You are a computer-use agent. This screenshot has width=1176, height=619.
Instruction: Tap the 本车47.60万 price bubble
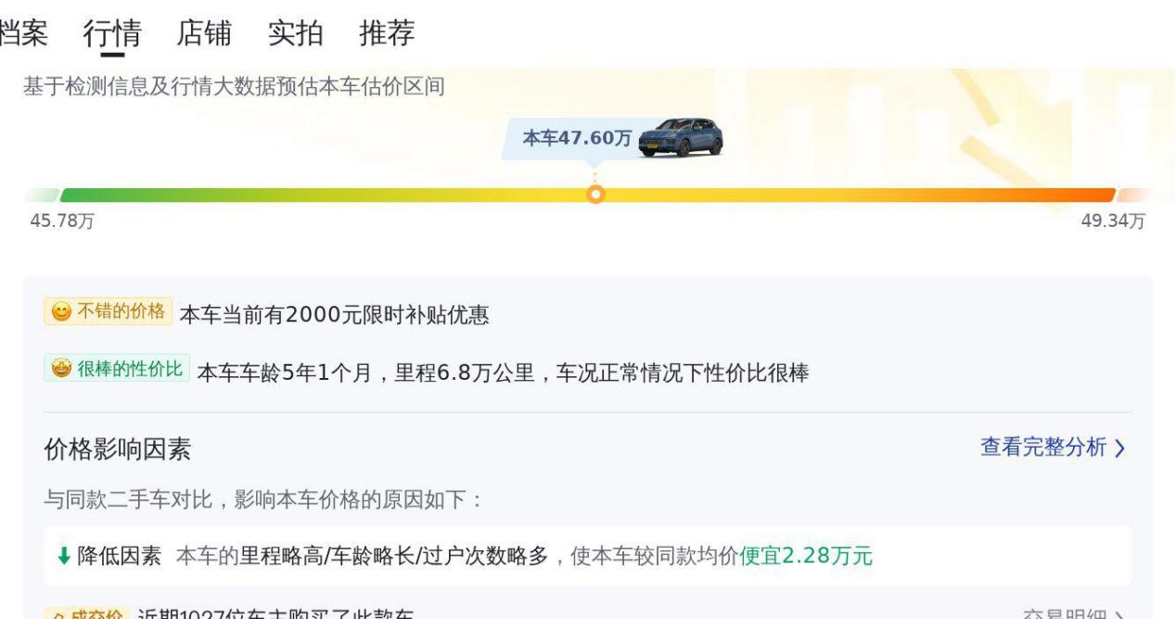(x=576, y=138)
